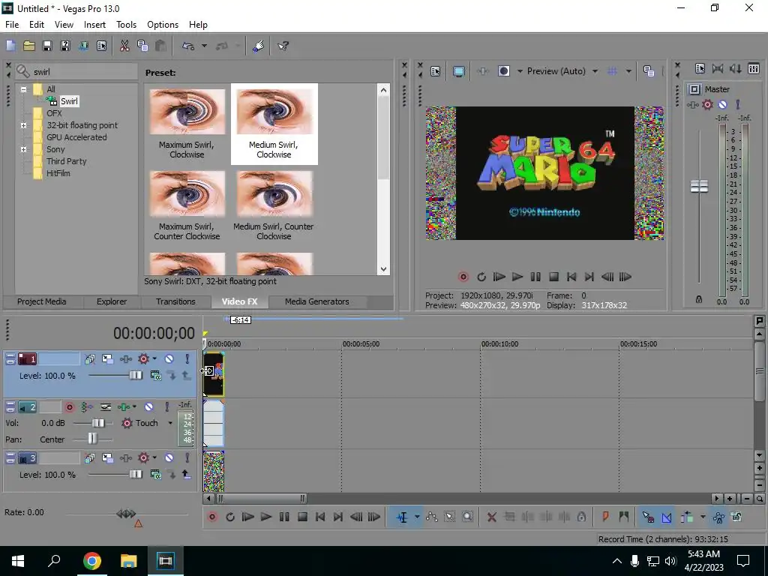Screen dimensions: 768x576
Task: Cut selection with scissors icon
Action: (124, 46)
